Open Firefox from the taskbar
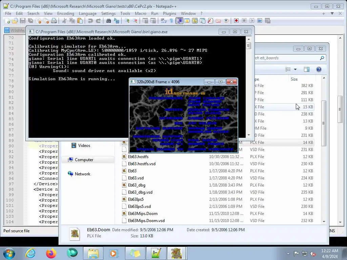Image resolution: width=347 pixels, height=260 pixels. point(51,253)
